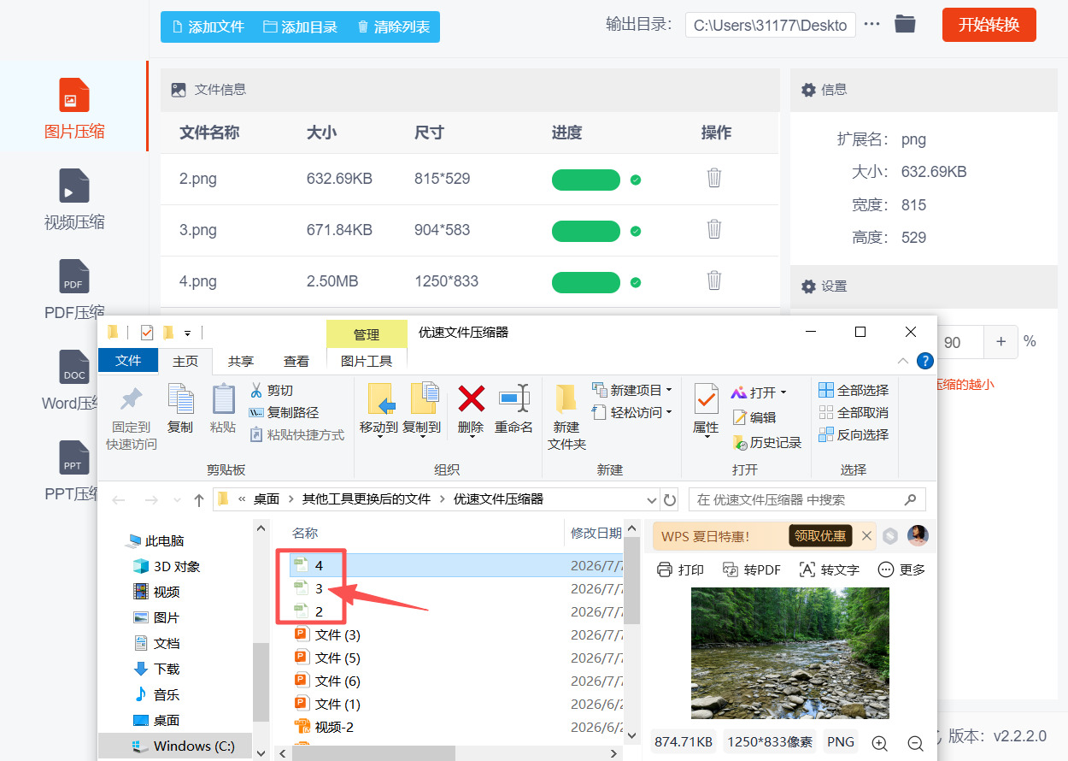Viewport: 1068px width, 761px height.
Task: Select 3D 对象 in the navigation tree
Action: click(x=167, y=566)
